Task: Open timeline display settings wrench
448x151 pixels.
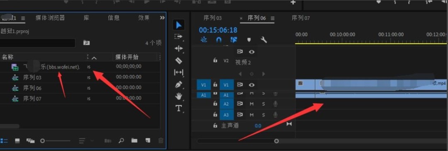Action: (x=264, y=40)
